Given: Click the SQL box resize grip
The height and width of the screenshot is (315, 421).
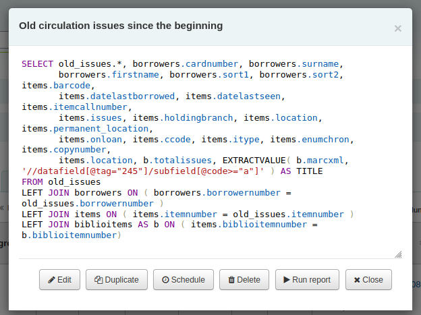Looking at the screenshot, I should click(398, 254).
